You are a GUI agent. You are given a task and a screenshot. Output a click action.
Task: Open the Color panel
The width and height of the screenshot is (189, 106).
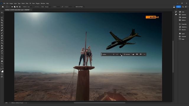click(x=182, y=12)
